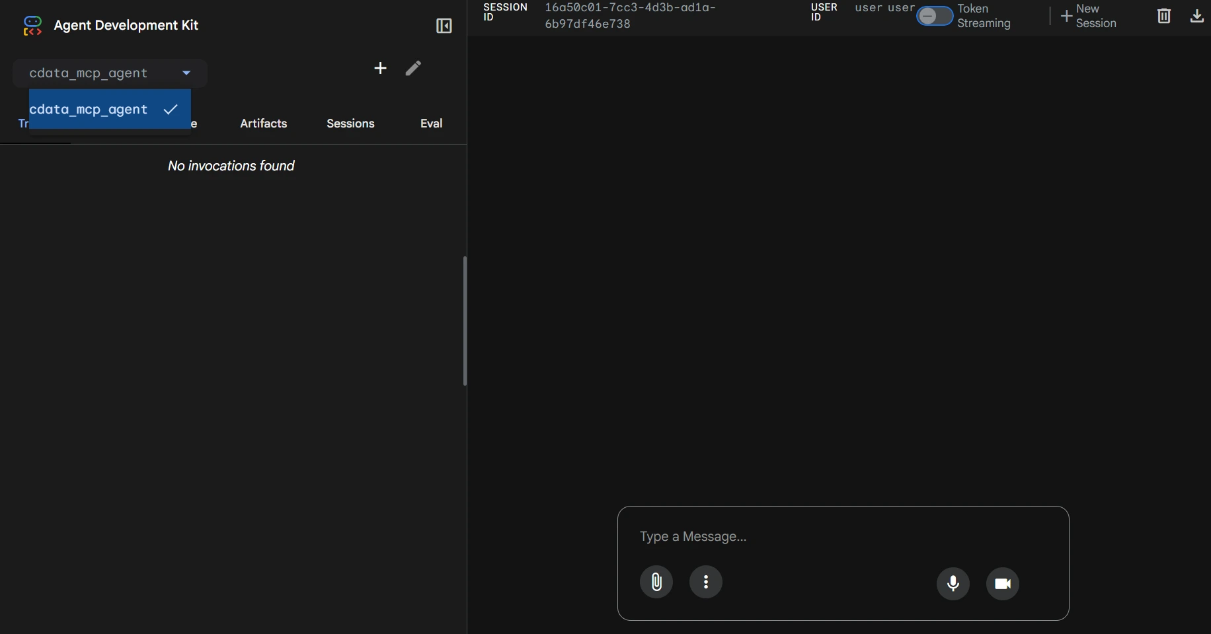Click the plus icon to add an agent
The width and height of the screenshot is (1211, 634).
pyautogui.click(x=380, y=68)
